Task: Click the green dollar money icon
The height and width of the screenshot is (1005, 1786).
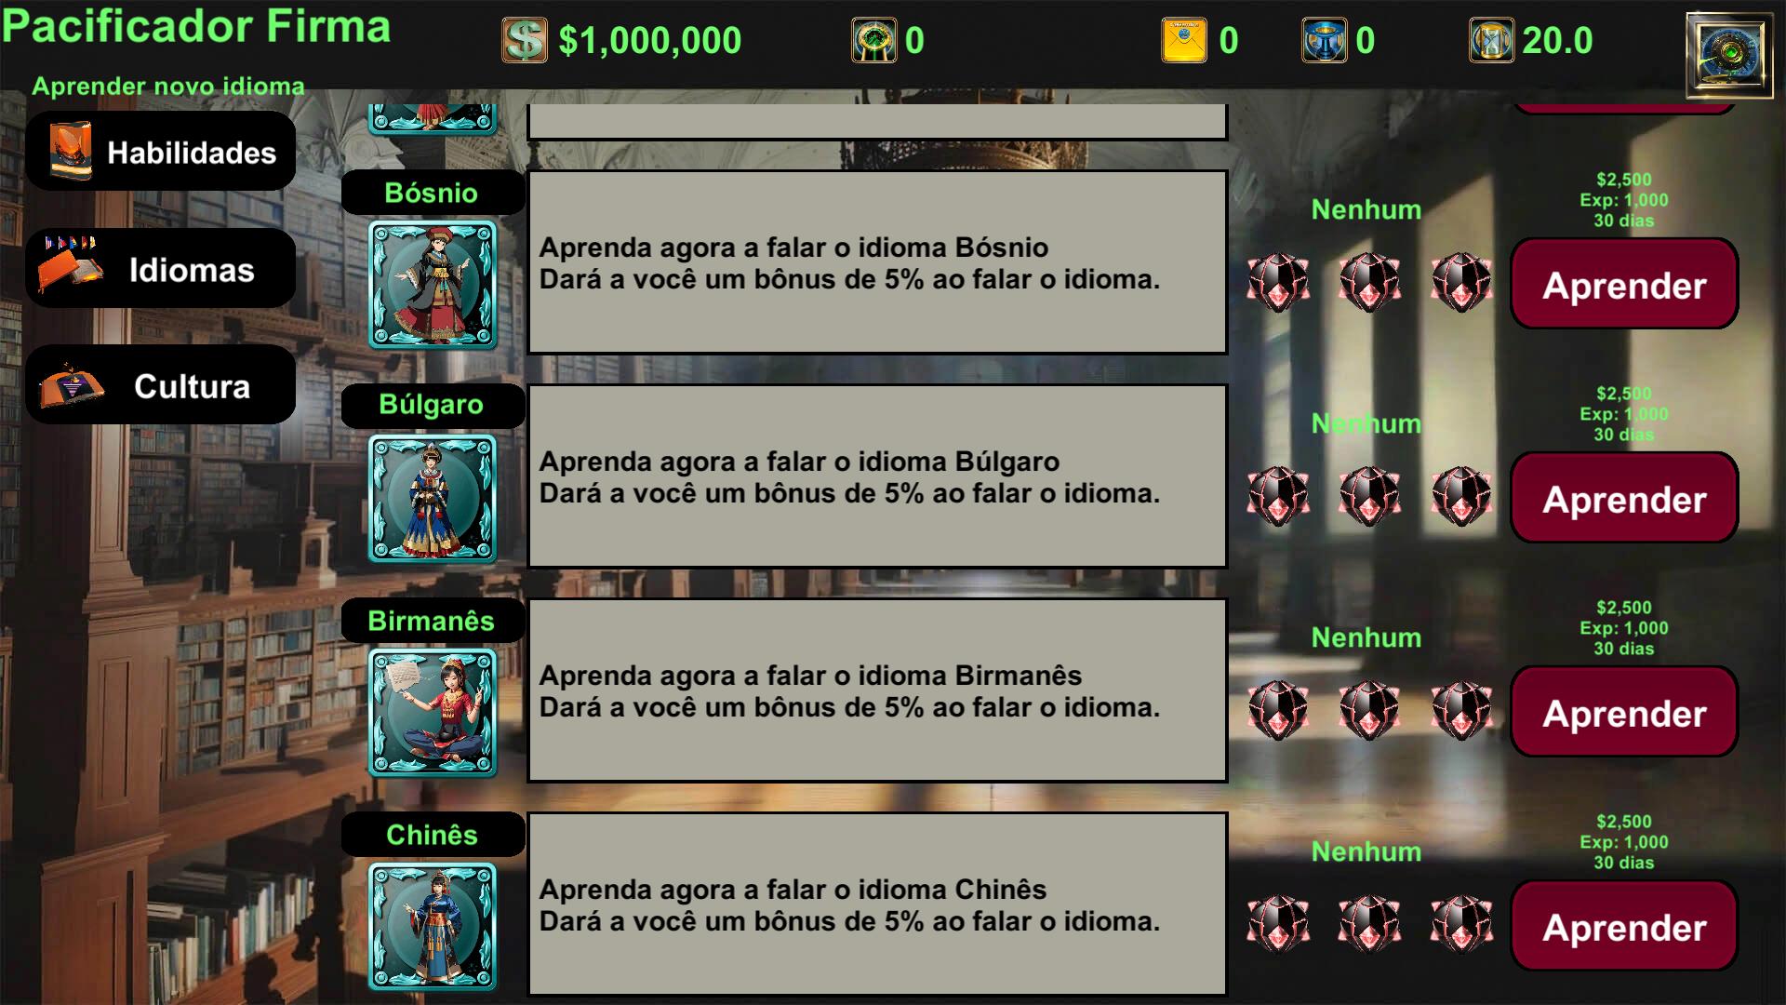Action: [x=525, y=40]
